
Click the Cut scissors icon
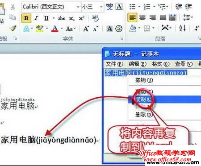(13, 7)
